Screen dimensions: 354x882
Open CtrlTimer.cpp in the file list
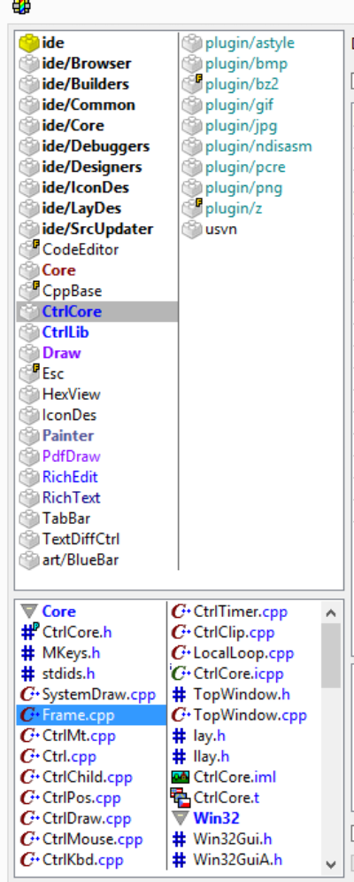(x=241, y=612)
